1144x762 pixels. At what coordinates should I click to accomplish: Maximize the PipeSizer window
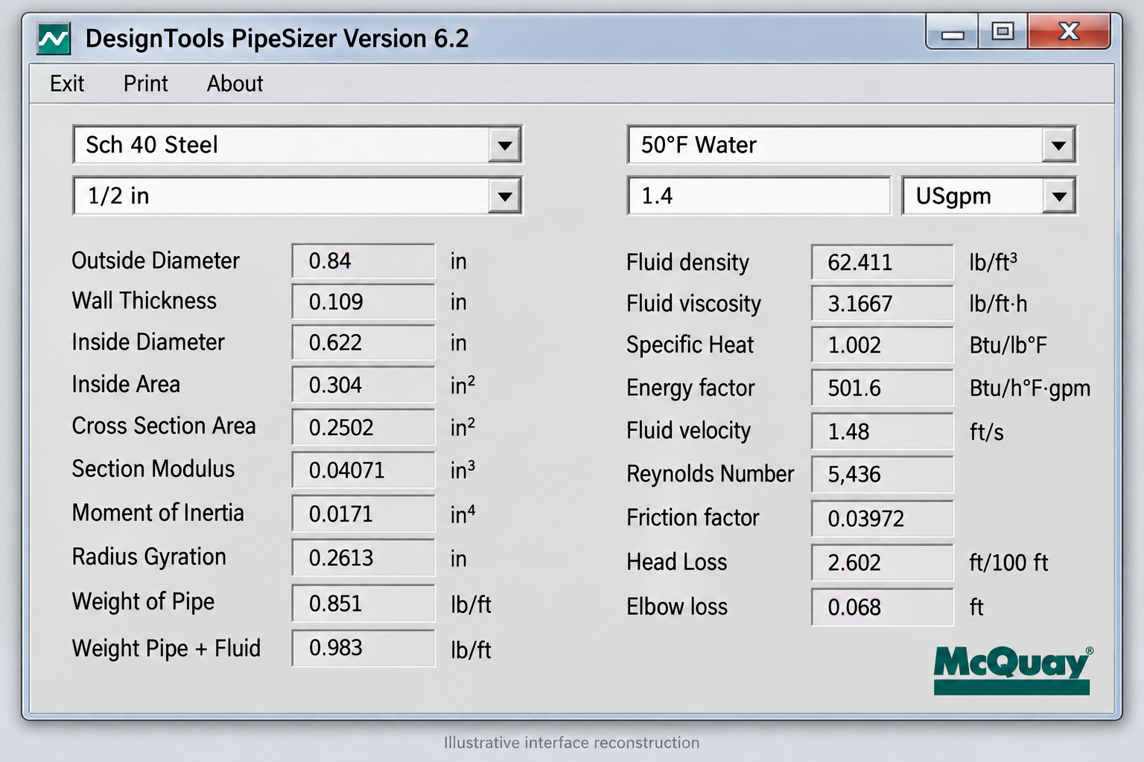tap(1002, 32)
